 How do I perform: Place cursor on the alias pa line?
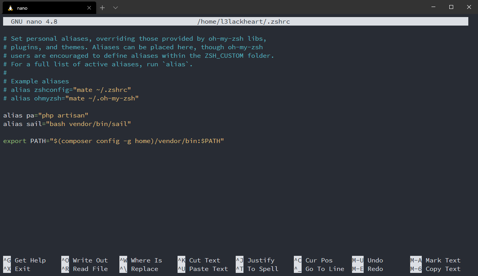coord(46,116)
